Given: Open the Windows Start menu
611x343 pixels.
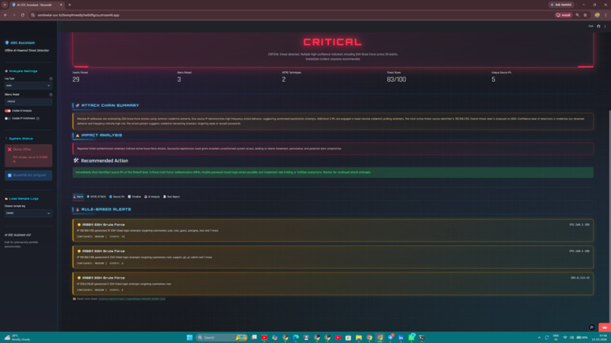Looking at the screenshot, I should click(x=190, y=338).
